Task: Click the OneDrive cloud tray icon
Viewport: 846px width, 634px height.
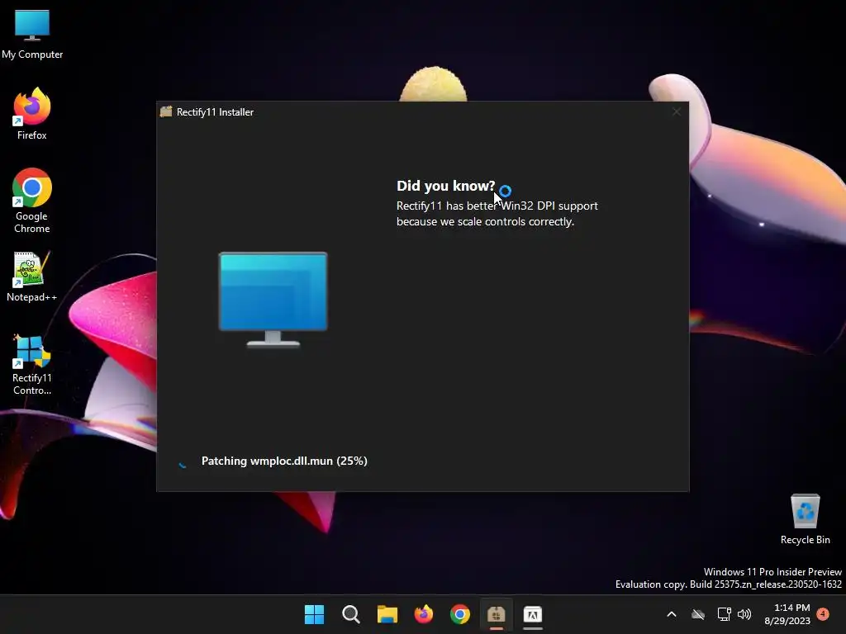Action: click(698, 614)
